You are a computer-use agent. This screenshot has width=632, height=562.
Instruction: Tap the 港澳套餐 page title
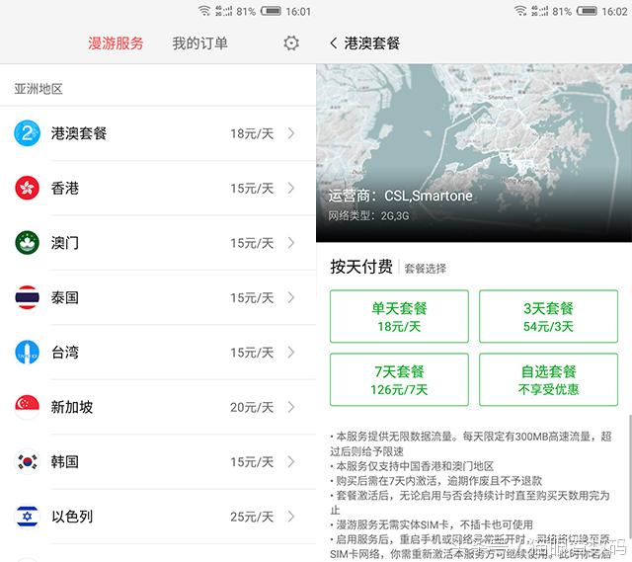(371, 43)
